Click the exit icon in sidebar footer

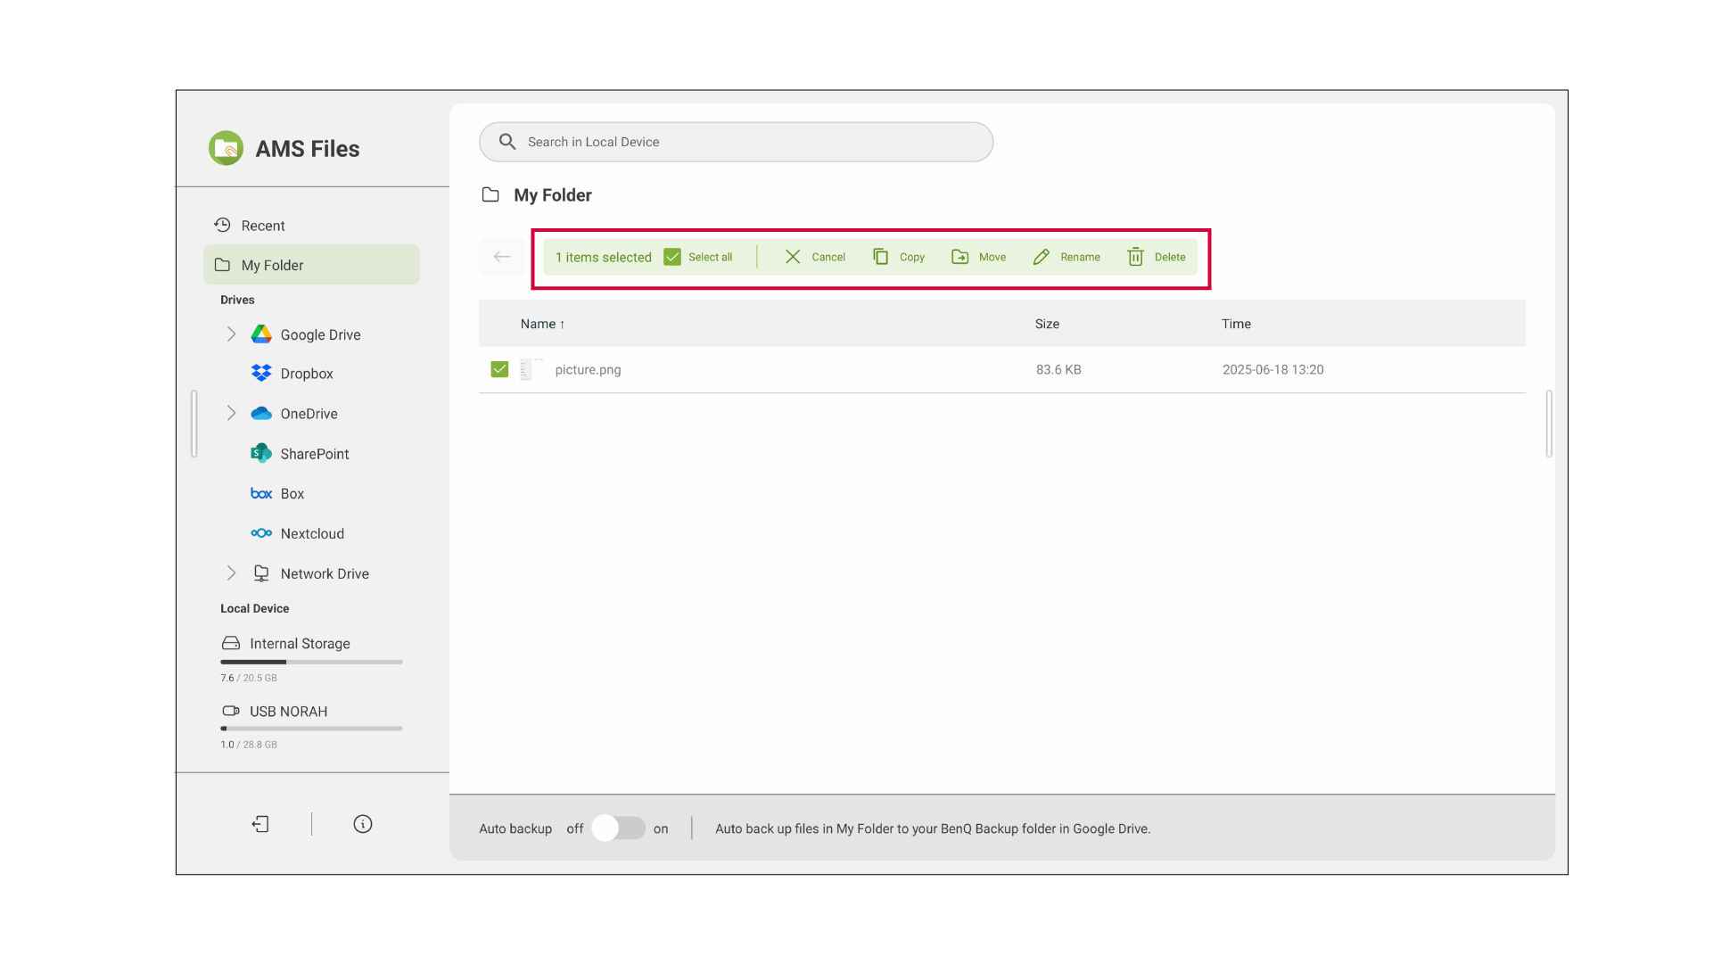[260, 824]
